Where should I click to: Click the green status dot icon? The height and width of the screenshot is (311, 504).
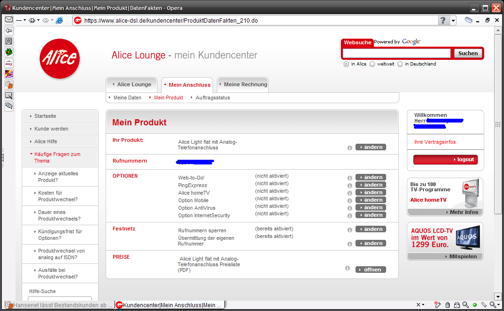click(475, 305)
